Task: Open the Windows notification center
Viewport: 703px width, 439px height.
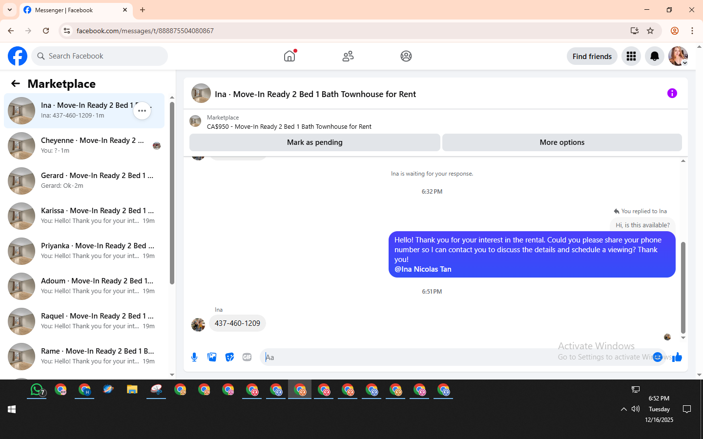Action: [x=687, y=409]
